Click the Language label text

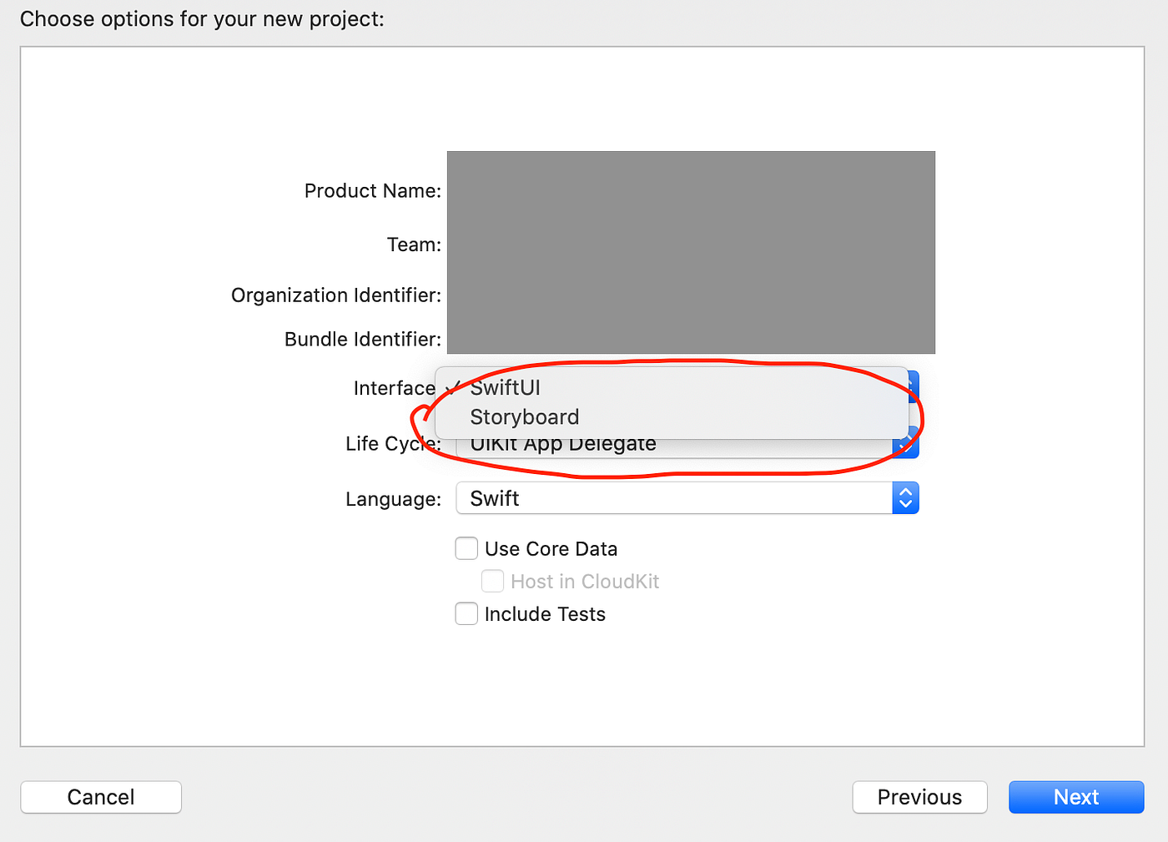coord(393,499)
